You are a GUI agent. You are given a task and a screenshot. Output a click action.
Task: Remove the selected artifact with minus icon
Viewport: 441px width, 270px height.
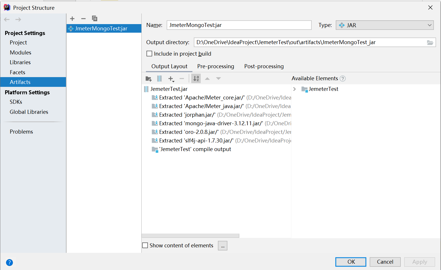(x=83, y=19)
